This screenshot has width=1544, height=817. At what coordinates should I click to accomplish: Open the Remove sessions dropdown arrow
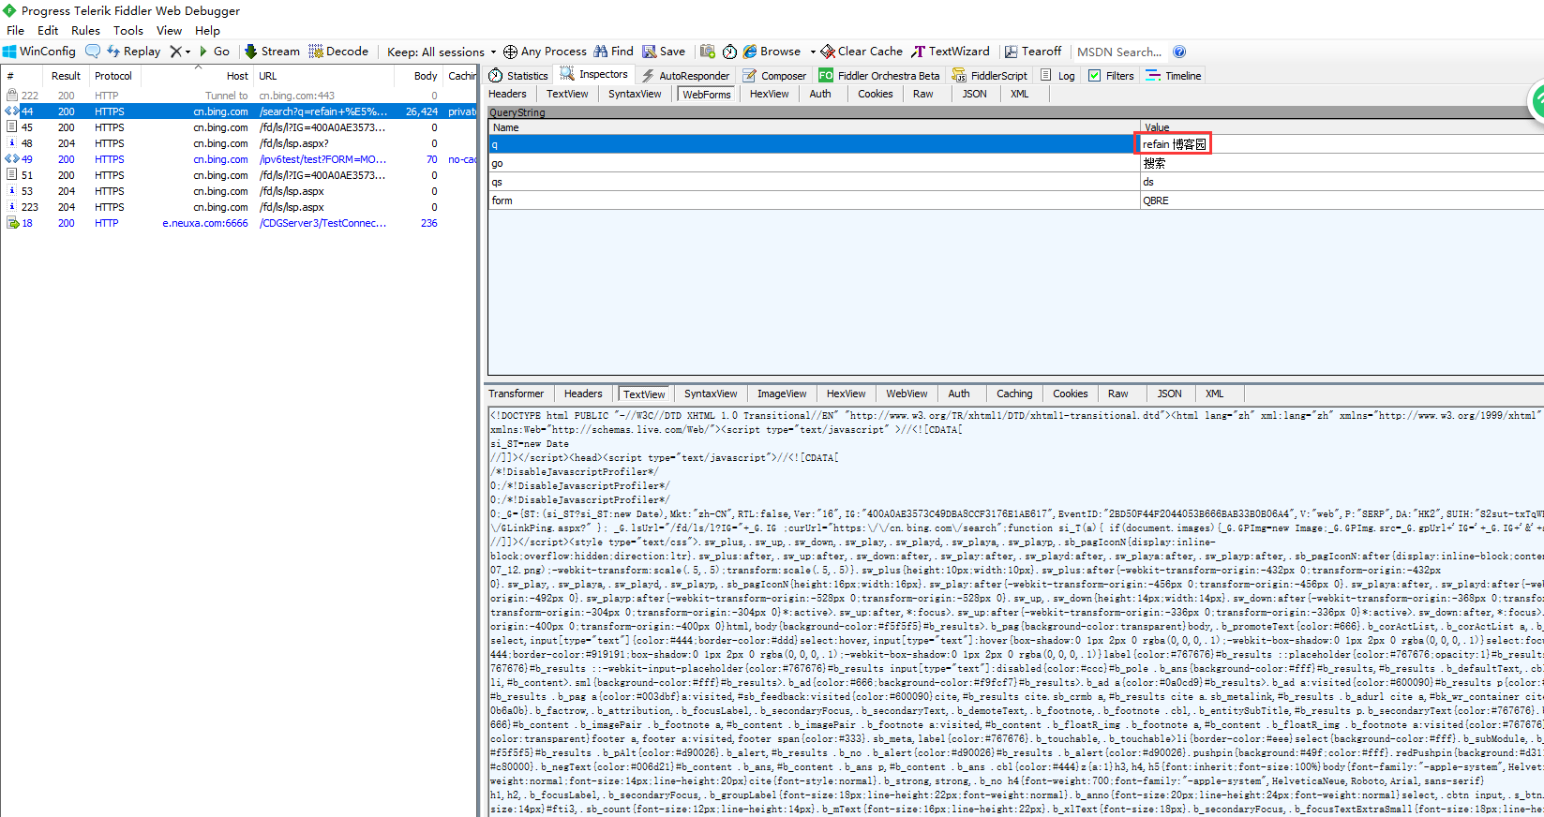187,52
